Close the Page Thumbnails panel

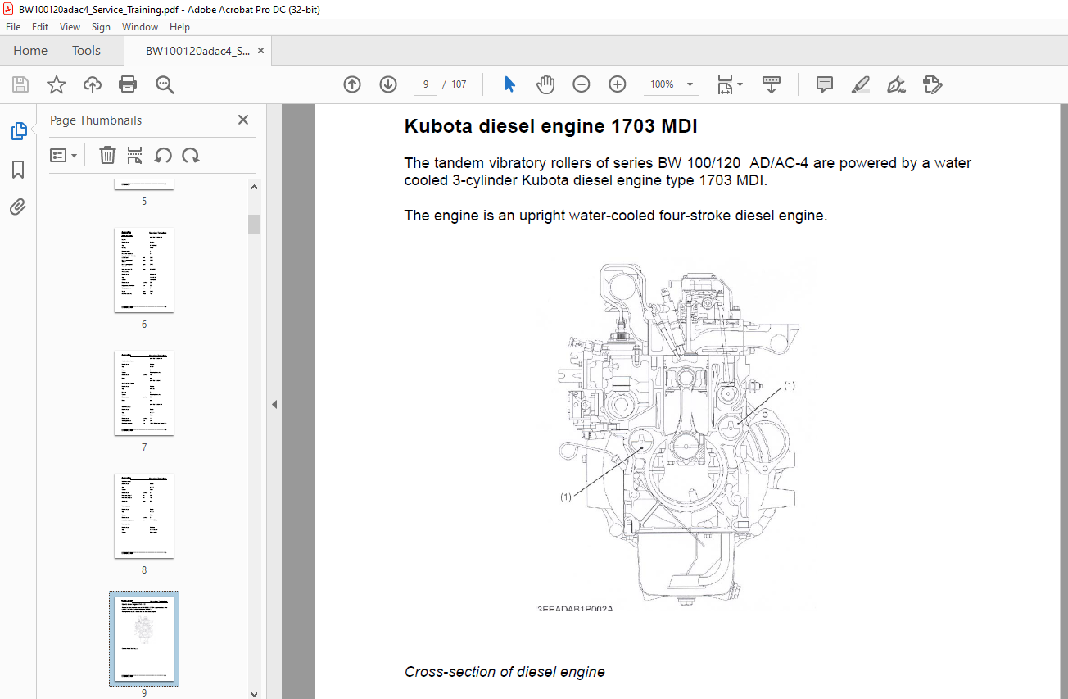[x=243, y=120]
